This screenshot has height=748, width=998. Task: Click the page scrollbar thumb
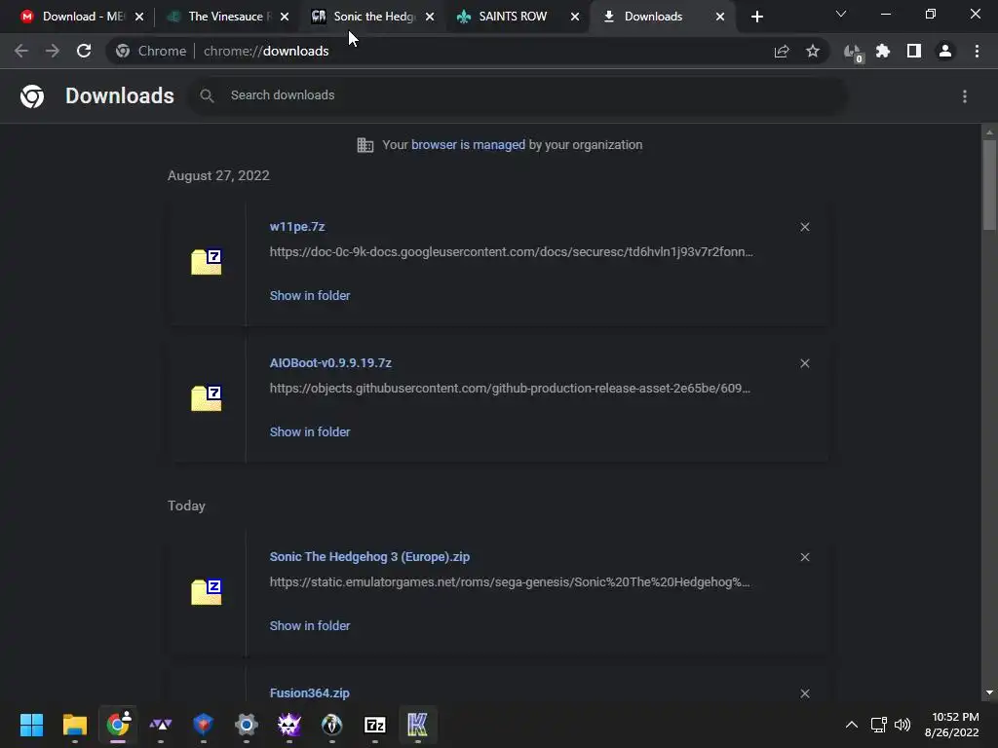click(989, 184)
